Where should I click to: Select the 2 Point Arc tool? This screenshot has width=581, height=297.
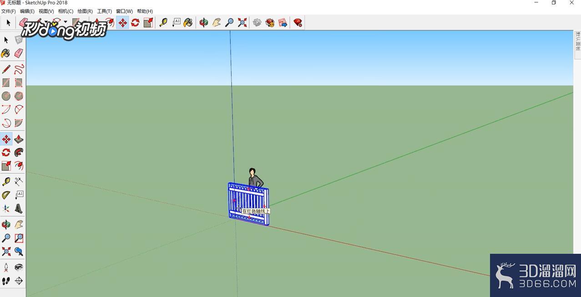[19, 110]
